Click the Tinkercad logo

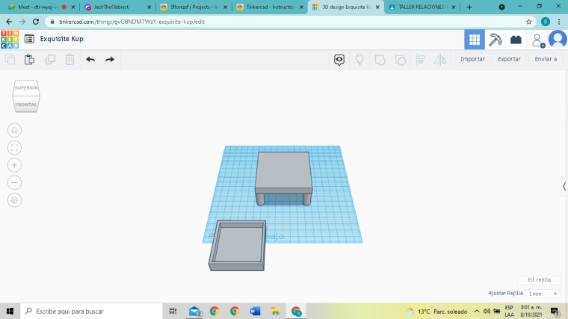tap(10, 39)
